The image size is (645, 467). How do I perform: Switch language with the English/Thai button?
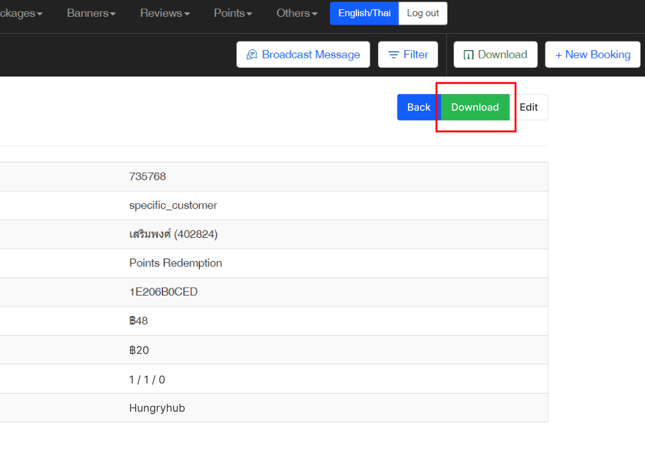[364, 13]
